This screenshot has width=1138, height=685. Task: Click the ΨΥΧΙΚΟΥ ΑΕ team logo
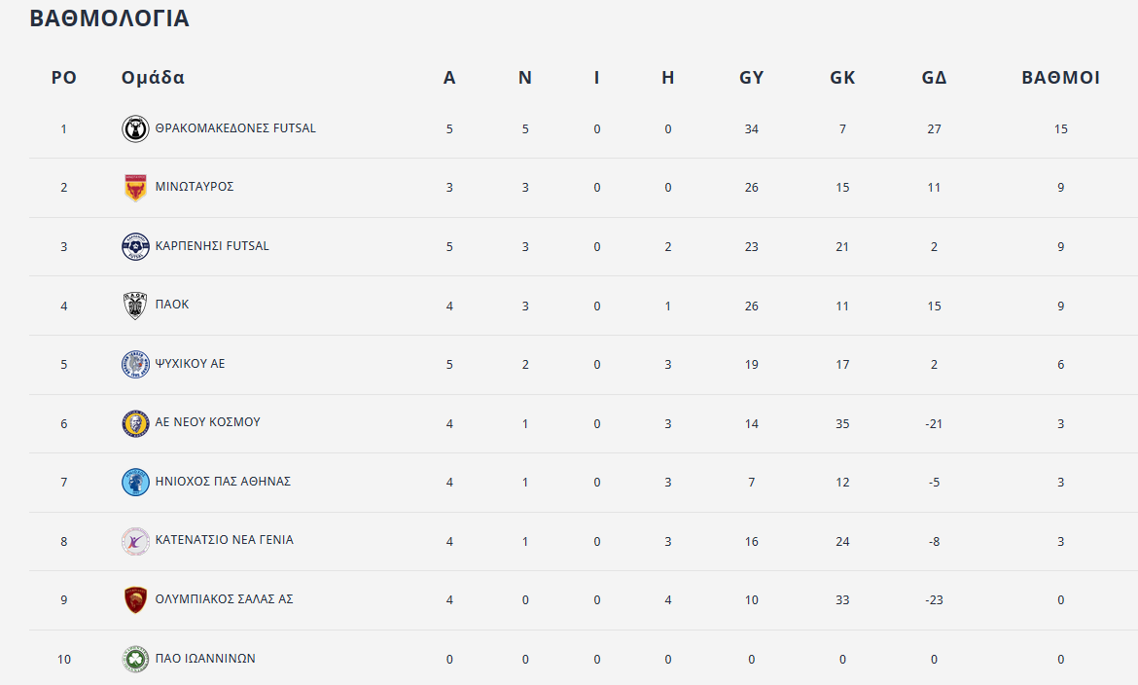click(x=135, y=364)
